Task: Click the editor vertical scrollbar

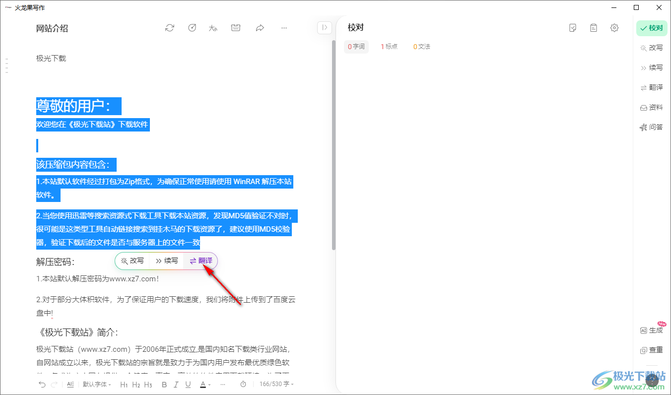Action: tap(334, 145)
